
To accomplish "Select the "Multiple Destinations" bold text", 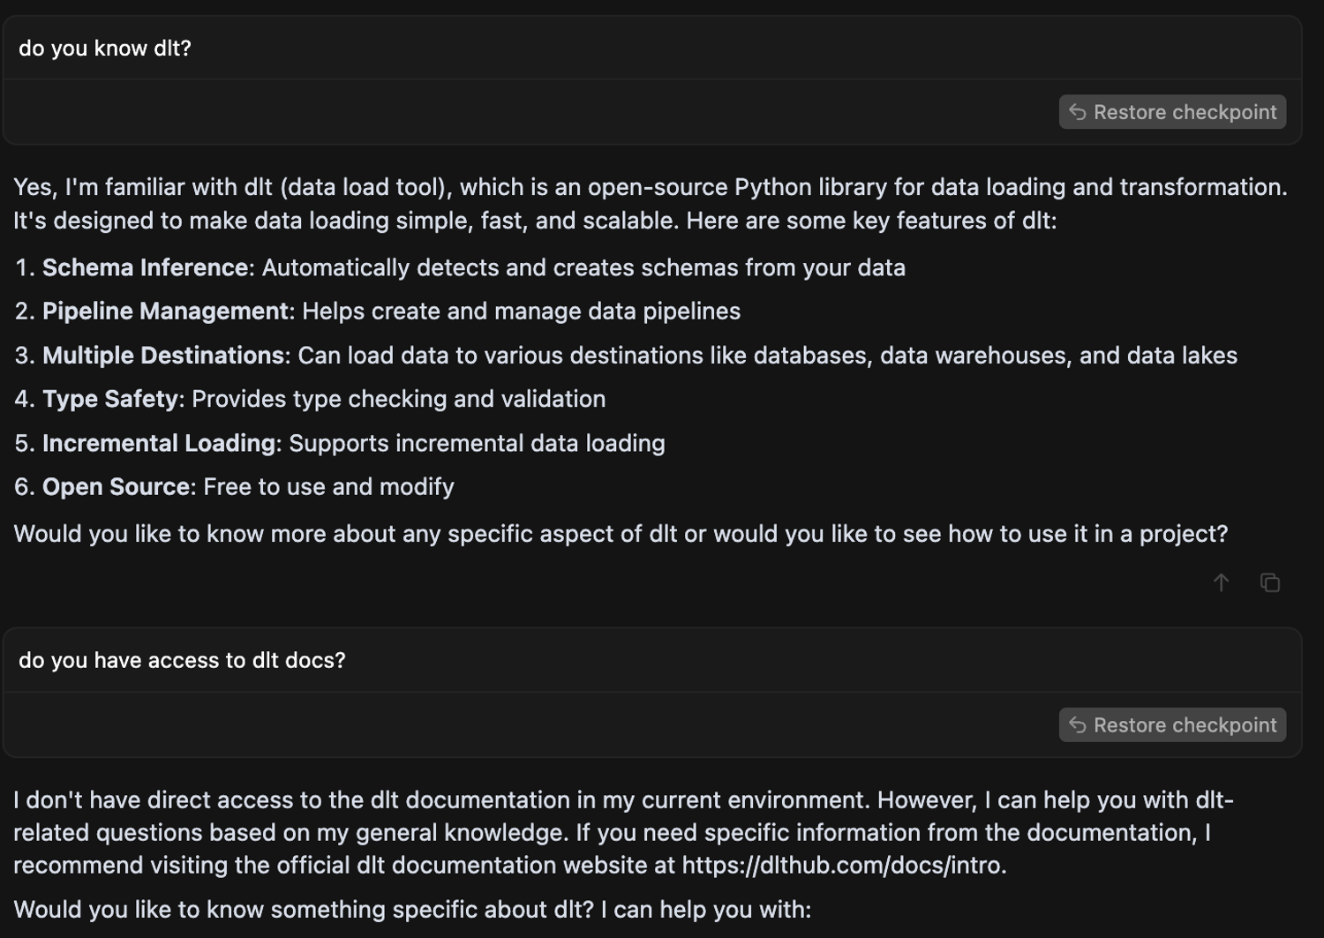I will (x=163, y=355).
